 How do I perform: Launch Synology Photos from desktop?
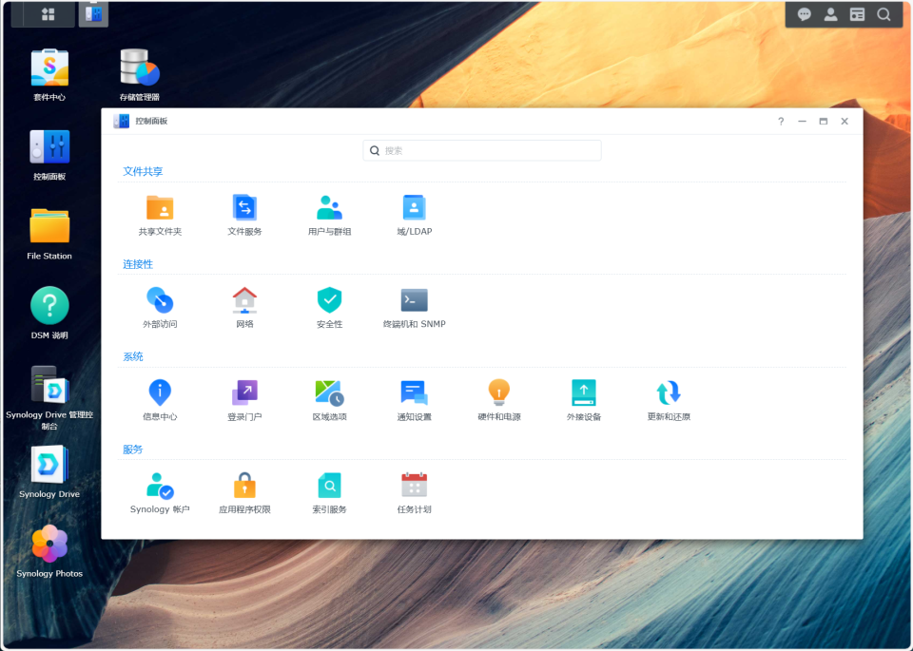coord(49,551)
